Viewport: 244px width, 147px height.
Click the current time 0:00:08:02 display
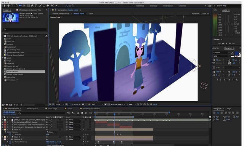coord(9,112)
